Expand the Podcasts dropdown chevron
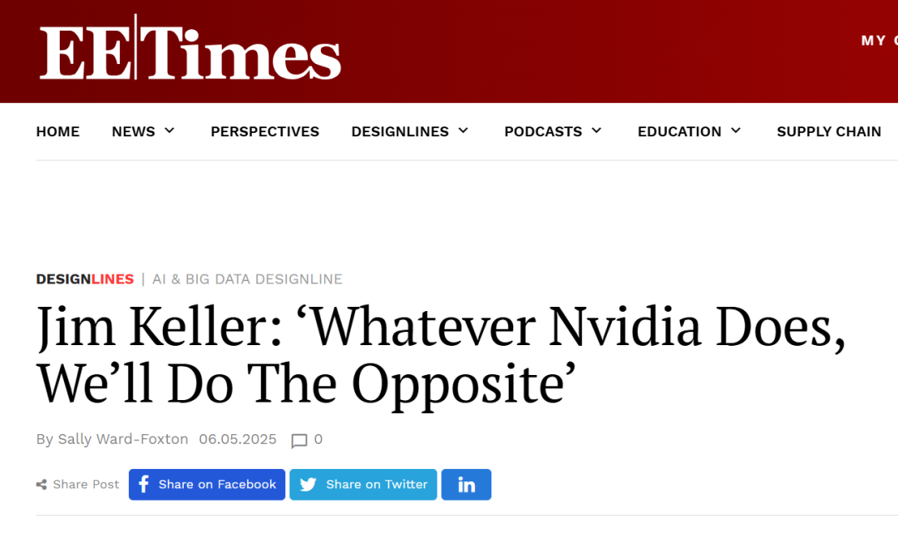This screenshot has height=558, width=898. pos(597,131)
